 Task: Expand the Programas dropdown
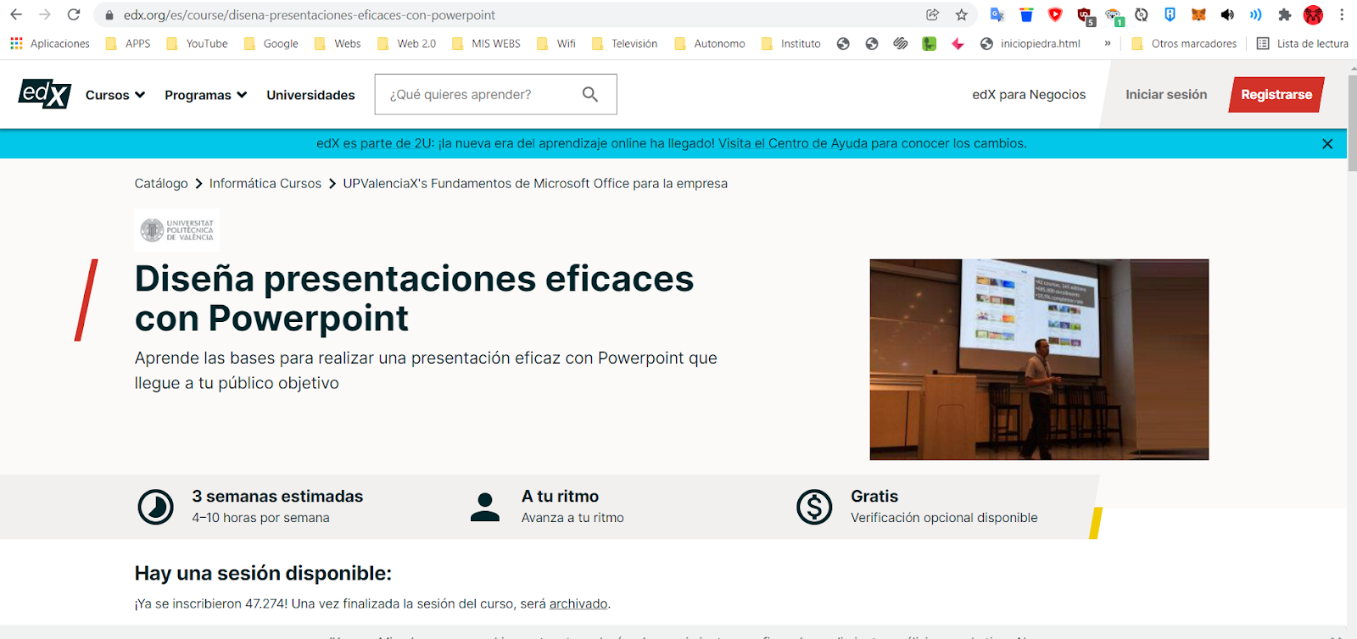[205, 95]
